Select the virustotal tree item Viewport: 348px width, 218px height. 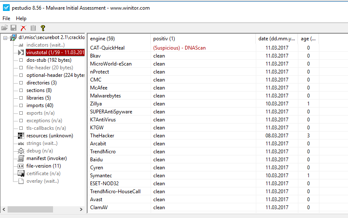[x=55, y=53]
